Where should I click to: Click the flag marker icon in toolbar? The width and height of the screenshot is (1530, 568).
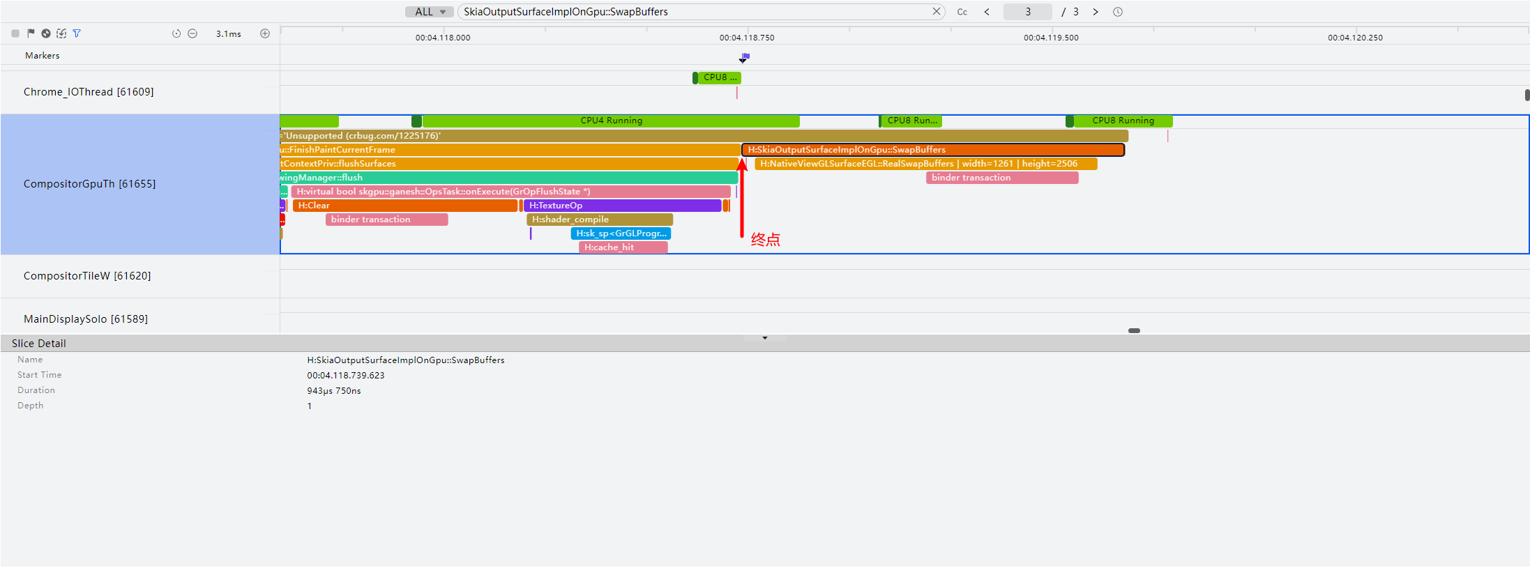pos(31,33)
